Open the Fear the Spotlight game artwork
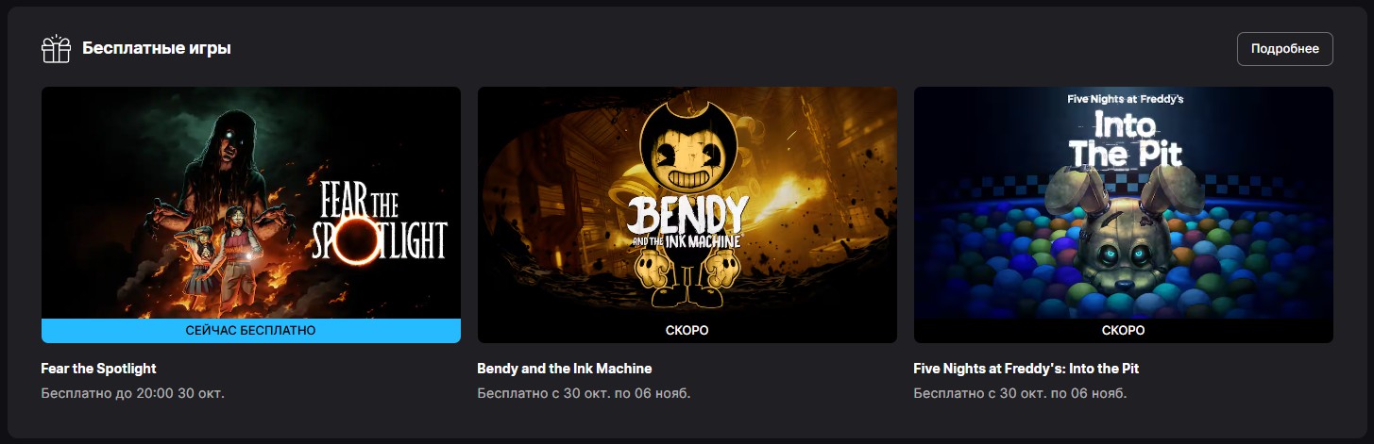Image resolution: width=1374 pixels, height=444 pixels. pos(251,203)
